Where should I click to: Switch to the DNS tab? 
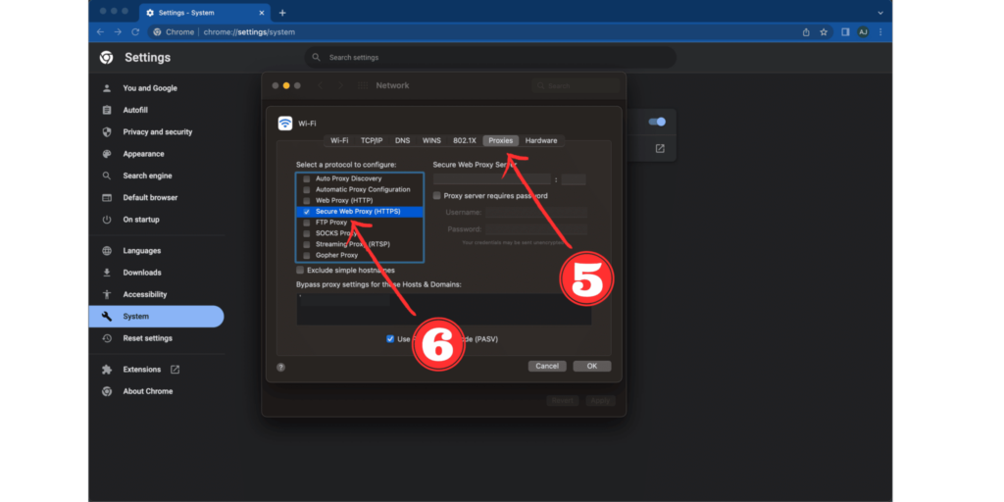402,140
